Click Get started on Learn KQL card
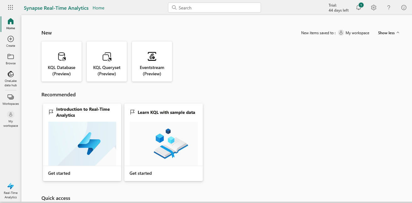412x203 pixels. point(141,173)
